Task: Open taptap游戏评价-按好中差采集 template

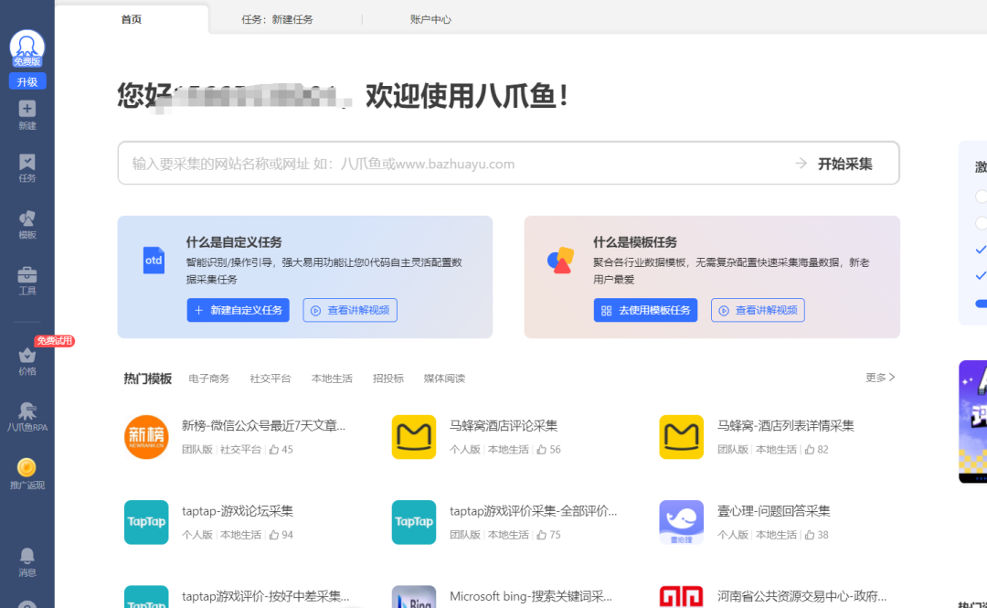Action: (265, 596)
